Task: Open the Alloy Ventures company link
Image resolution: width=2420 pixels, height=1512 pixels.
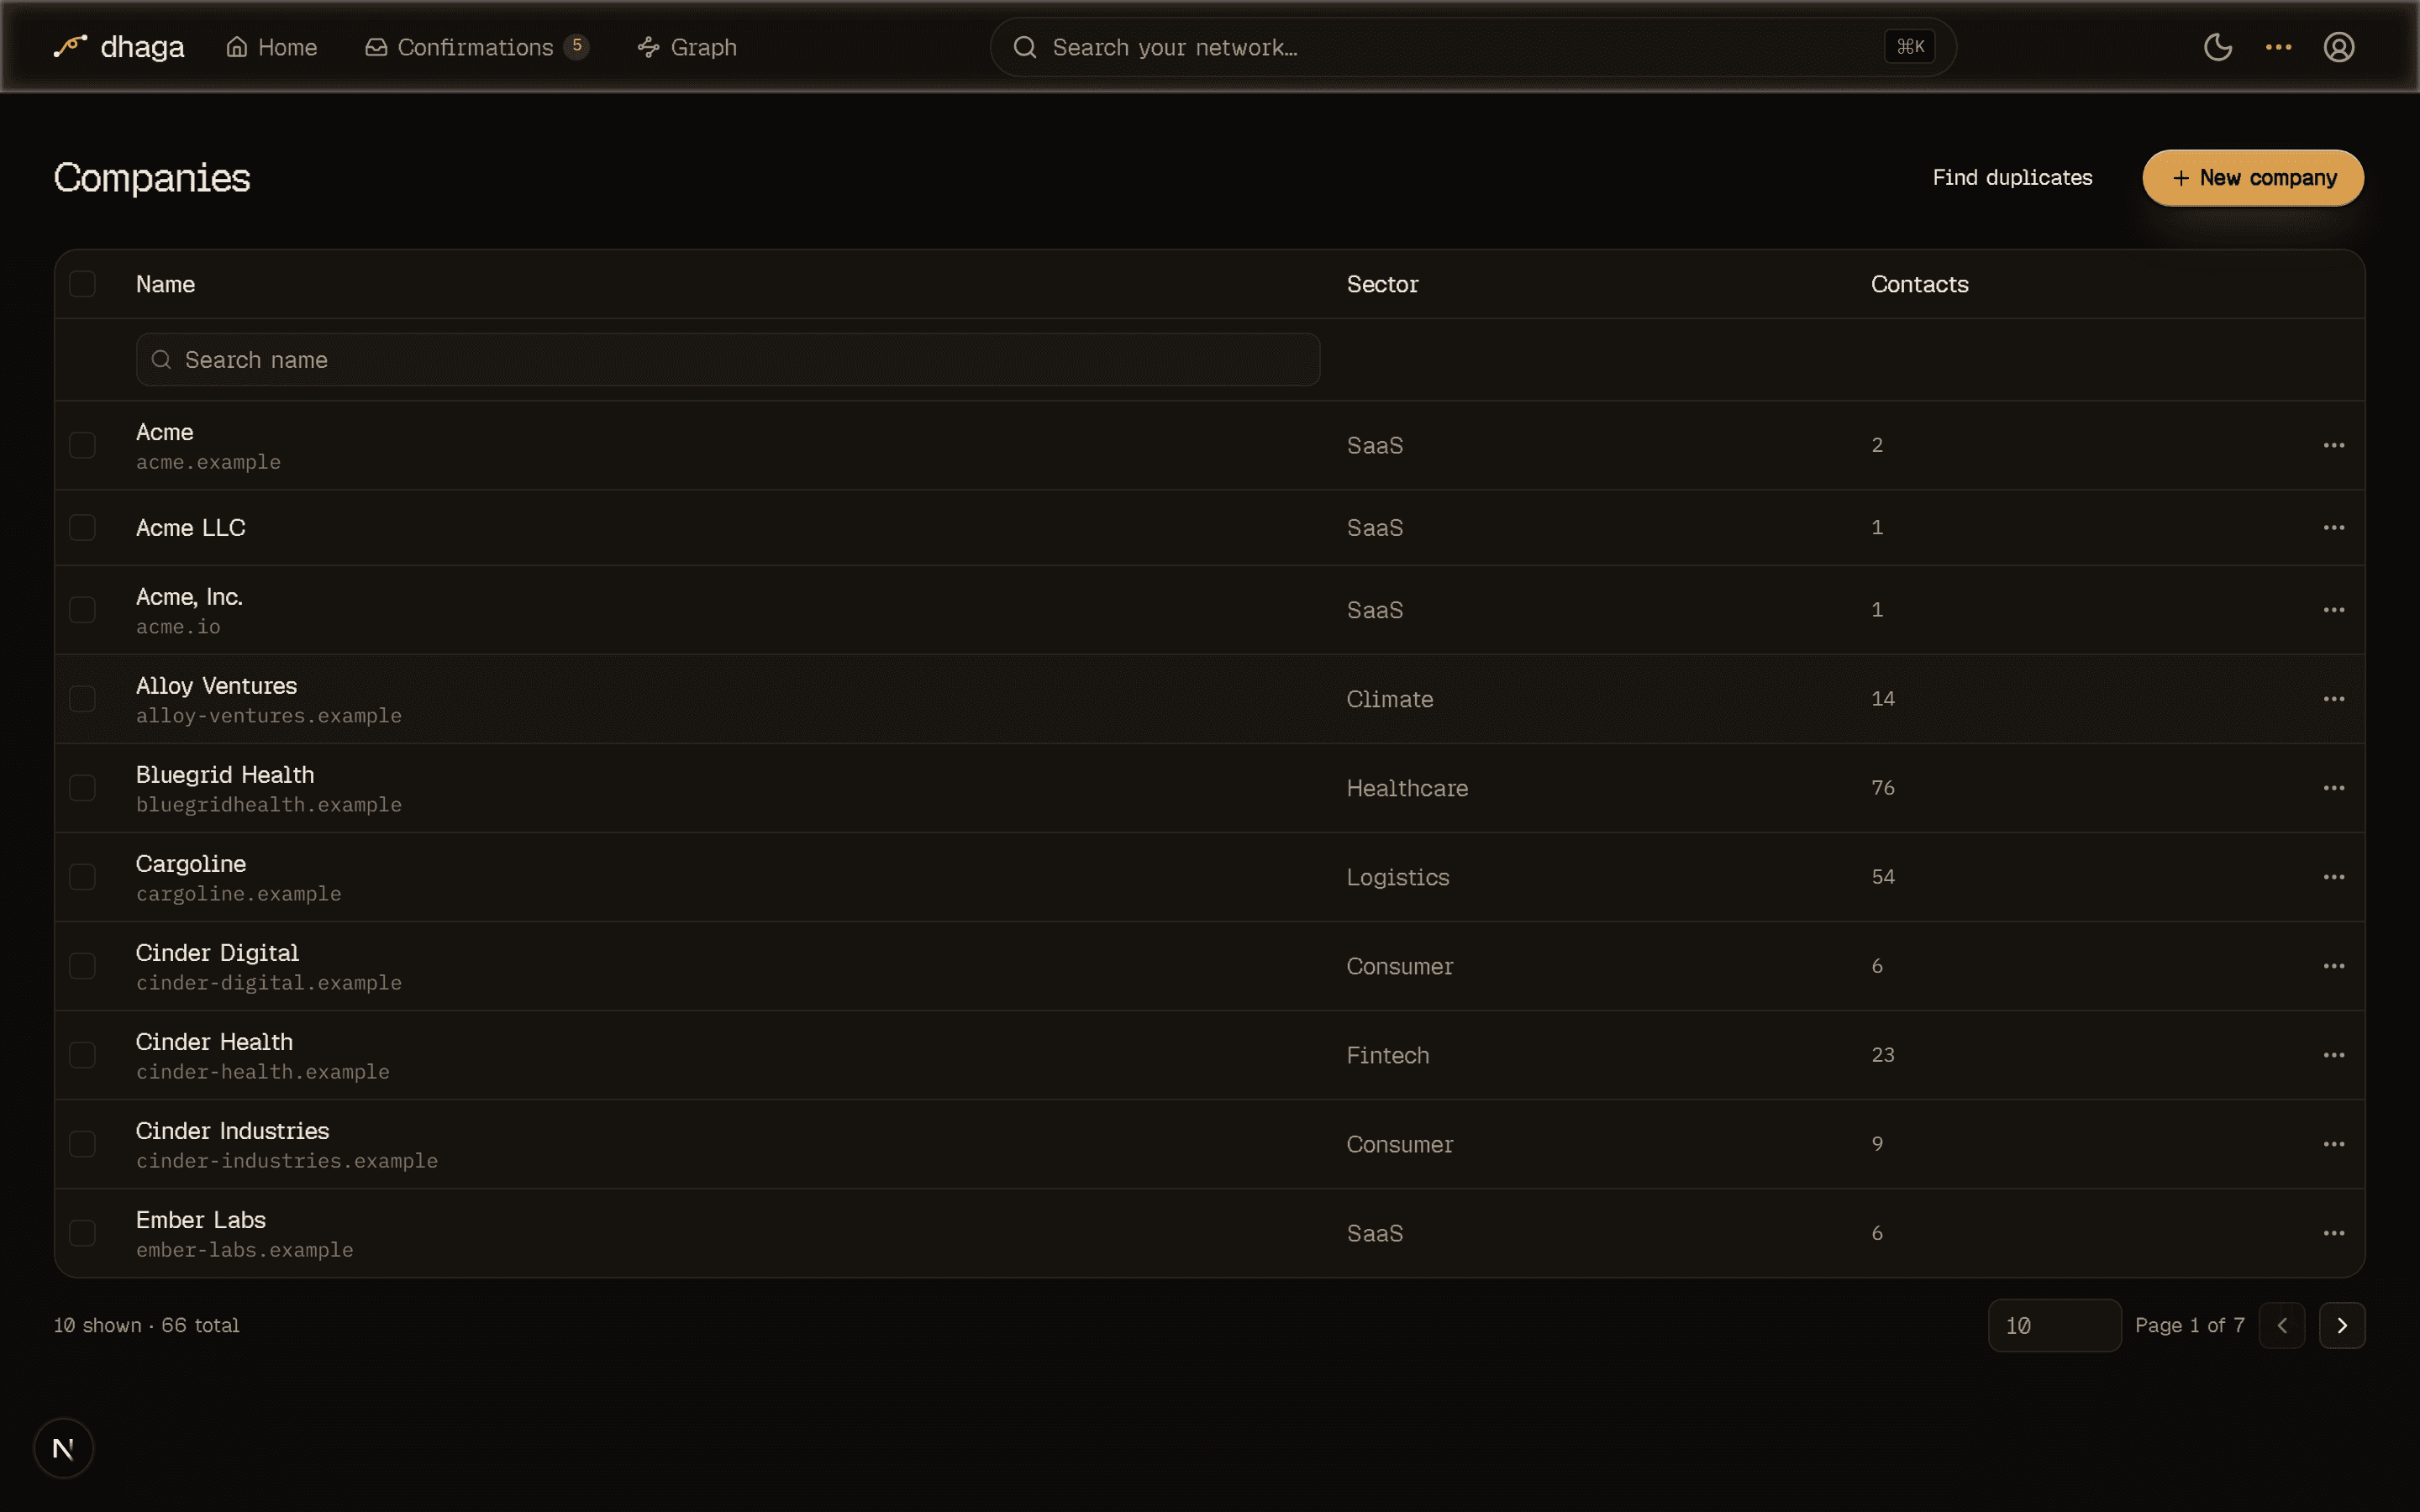Action: (x=216, y=686)
